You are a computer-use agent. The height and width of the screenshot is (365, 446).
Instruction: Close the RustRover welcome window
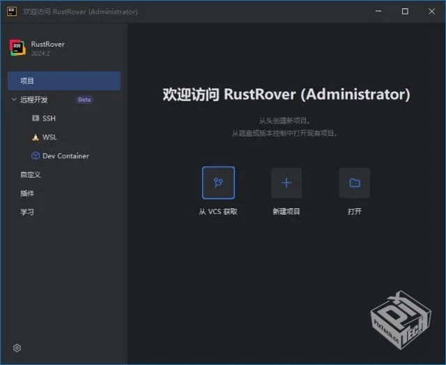(x=432, y=11)
